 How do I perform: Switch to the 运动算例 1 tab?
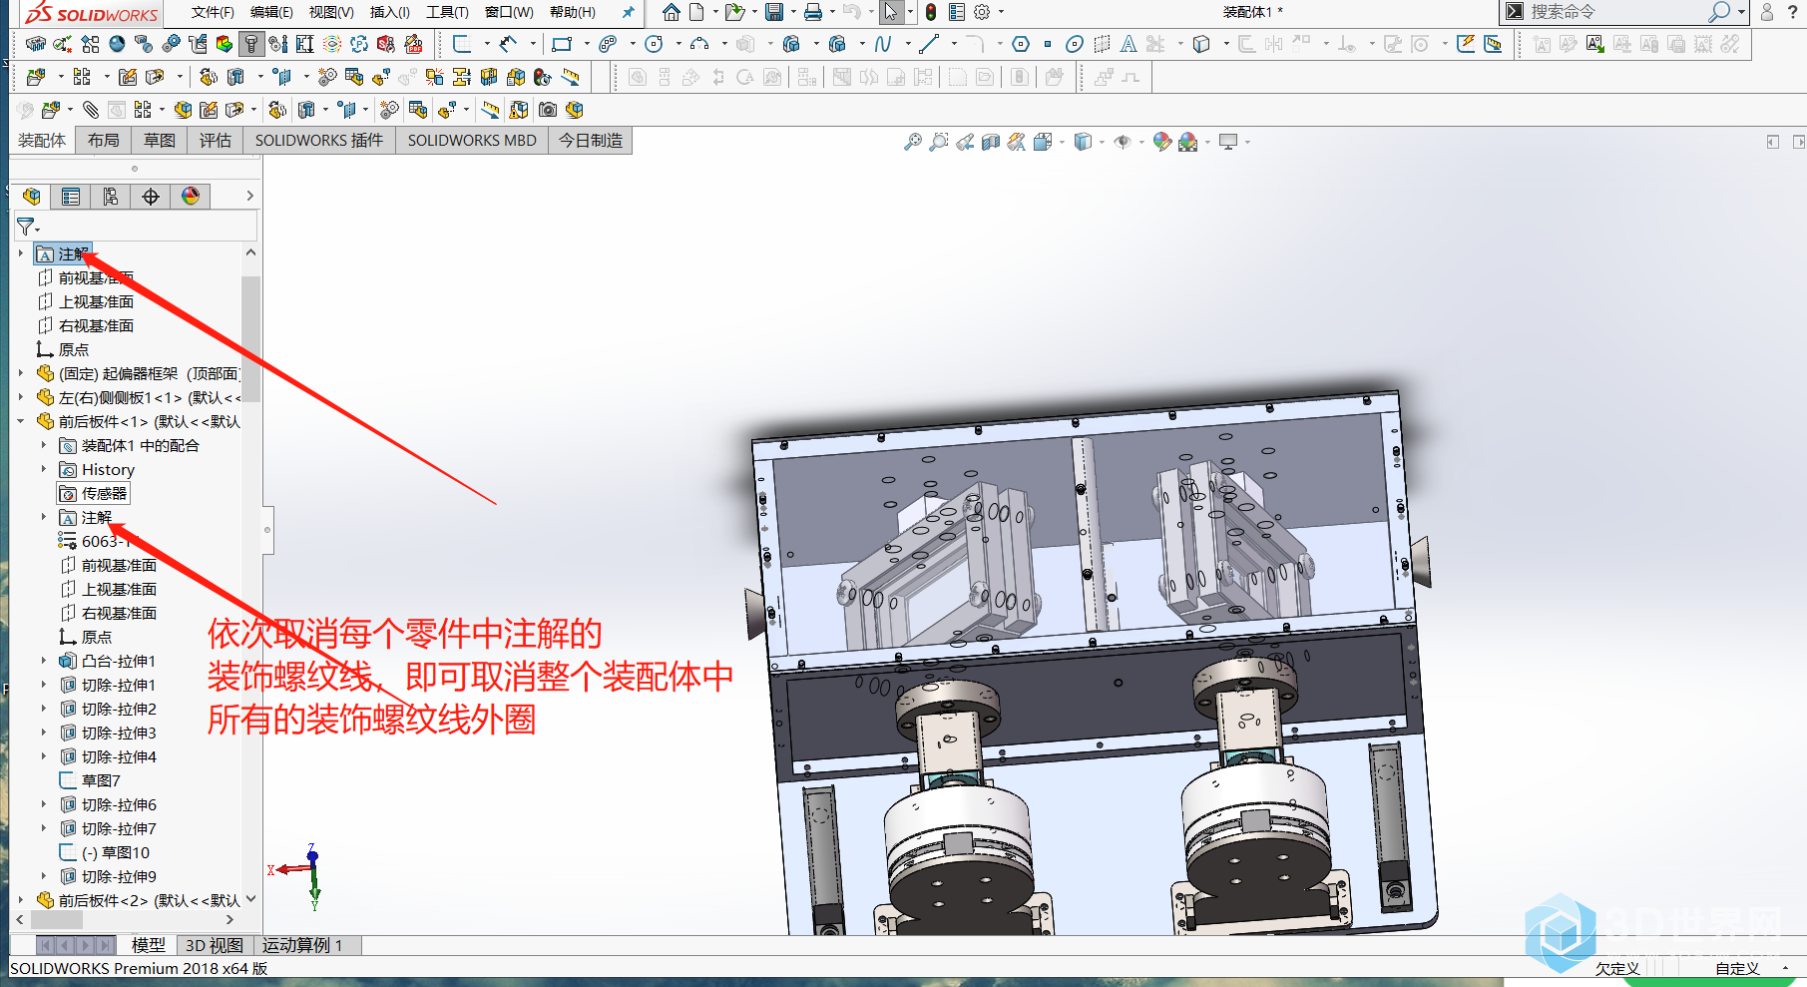click(x=303, y=945)
